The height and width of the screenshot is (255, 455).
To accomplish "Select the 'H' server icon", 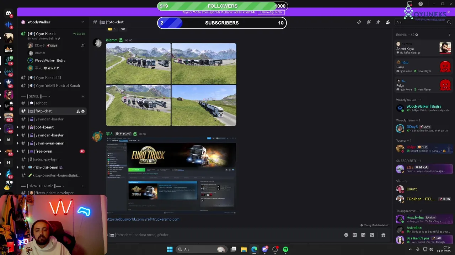I will (x=9, y=163).
